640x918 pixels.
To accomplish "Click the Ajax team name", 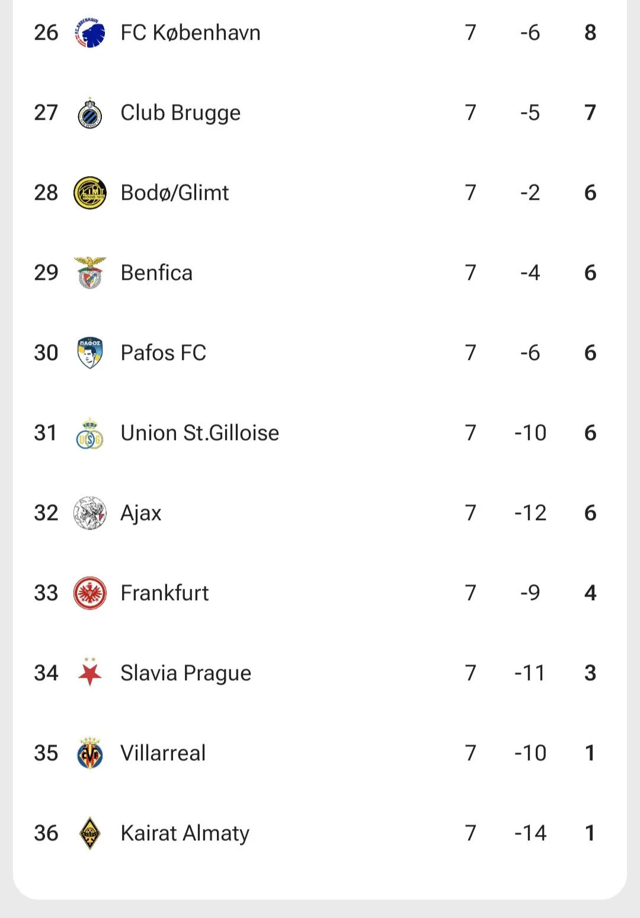I will click(140, 513).
